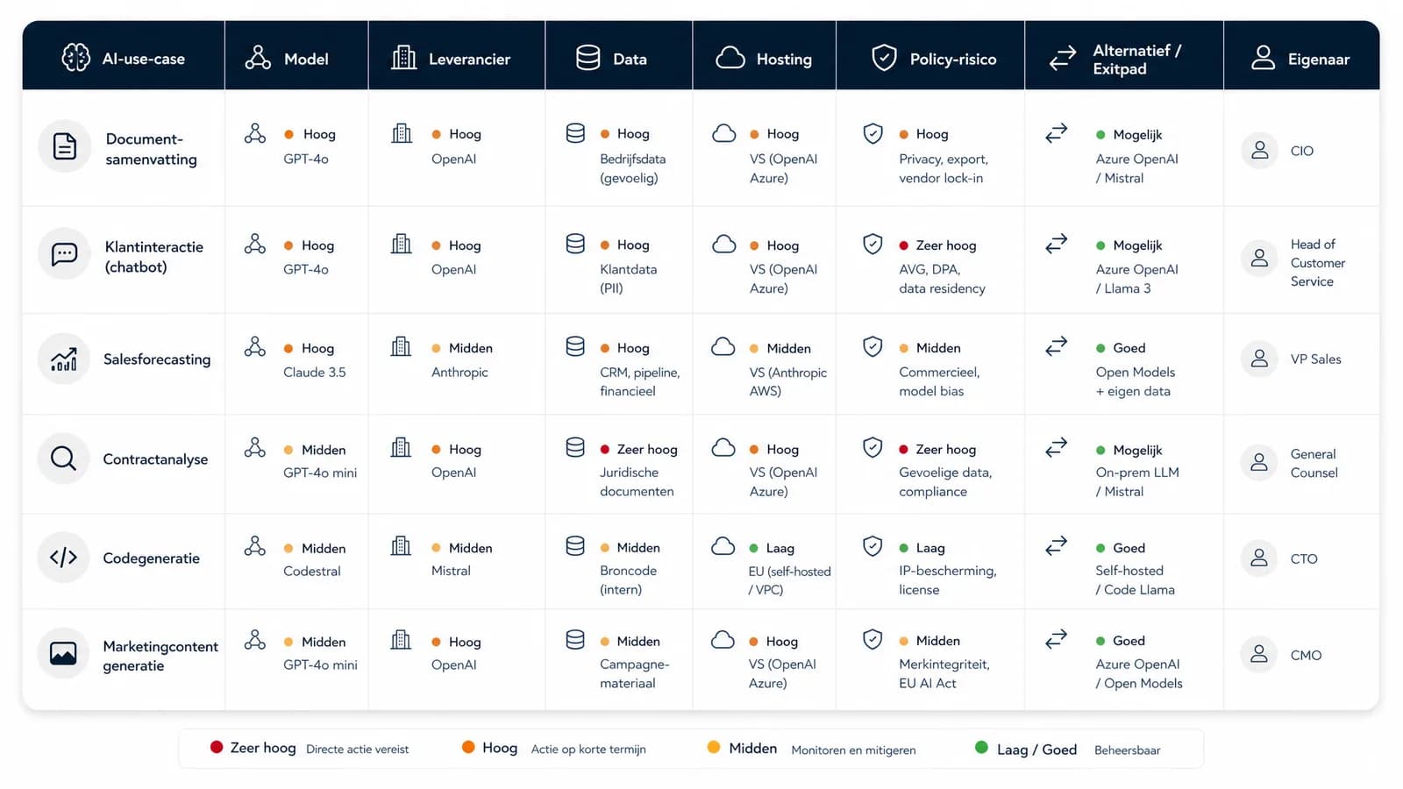Screen dimensions: 1403x789
Task: Click the yellow Midden legend dot
Action: 714,747
